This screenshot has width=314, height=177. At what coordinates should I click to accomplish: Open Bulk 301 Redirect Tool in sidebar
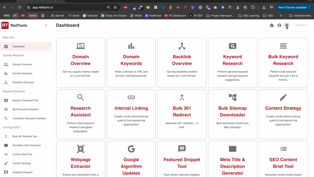(26, 136)
